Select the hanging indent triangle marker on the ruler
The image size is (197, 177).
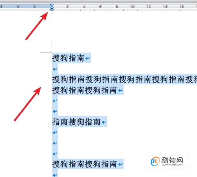coord(52,8)
